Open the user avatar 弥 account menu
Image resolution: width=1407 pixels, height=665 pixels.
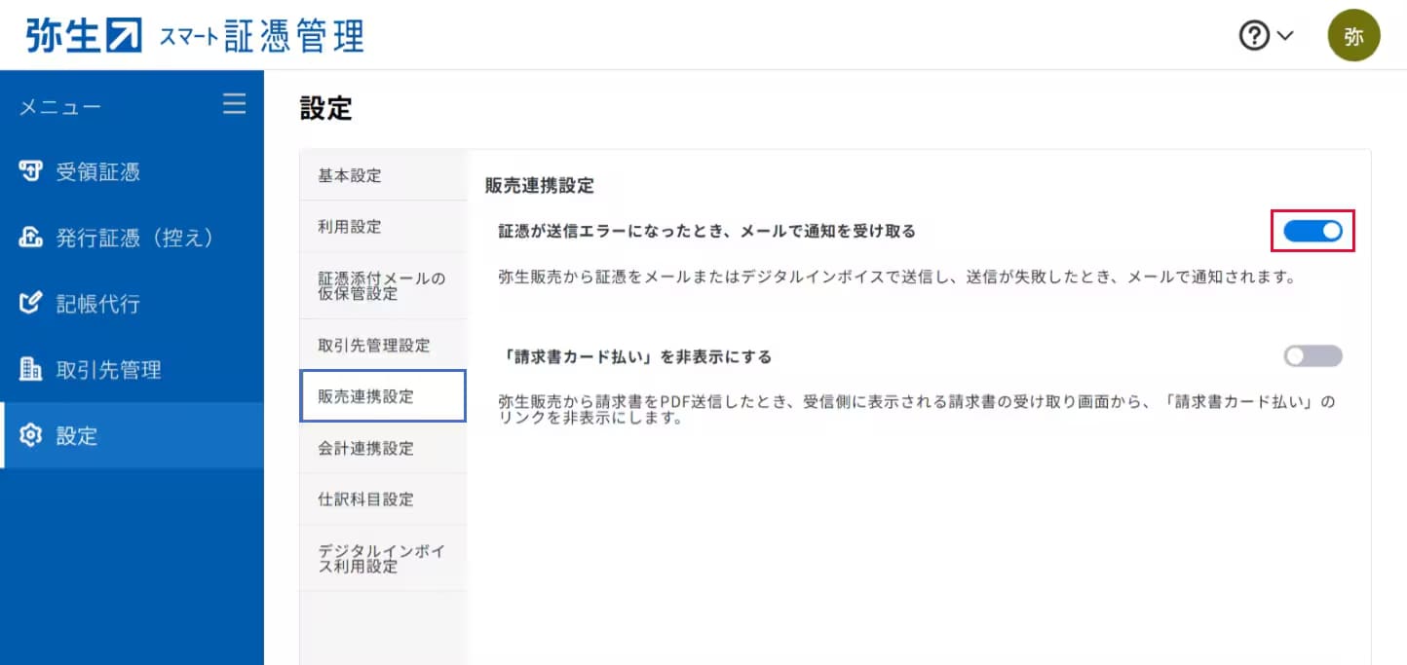click(x=1353, y=36)
